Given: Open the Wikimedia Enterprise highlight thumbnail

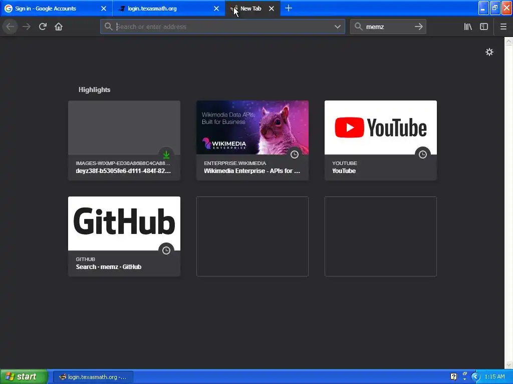Looking at the screenshot, I should tap(252, 127).
